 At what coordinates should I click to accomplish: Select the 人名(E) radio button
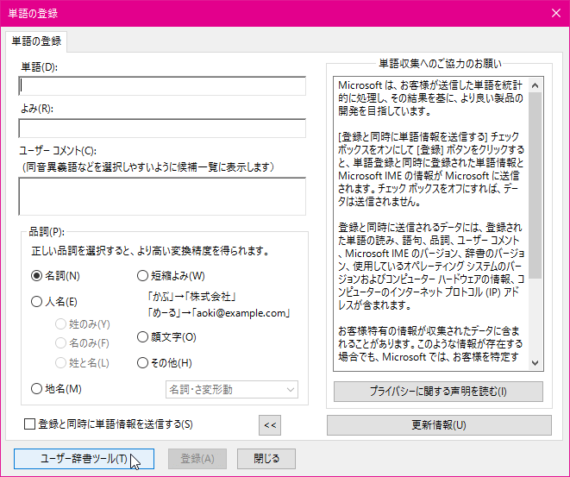[36, 302]
